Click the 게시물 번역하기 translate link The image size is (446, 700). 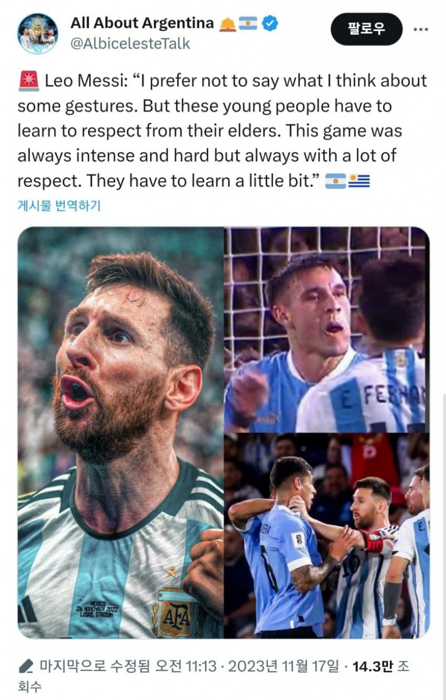tap(59, 206)
